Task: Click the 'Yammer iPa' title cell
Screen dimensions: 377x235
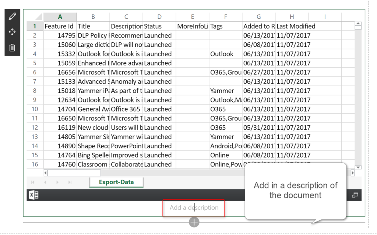Action: pyautogui.click(x=93, y=91)
